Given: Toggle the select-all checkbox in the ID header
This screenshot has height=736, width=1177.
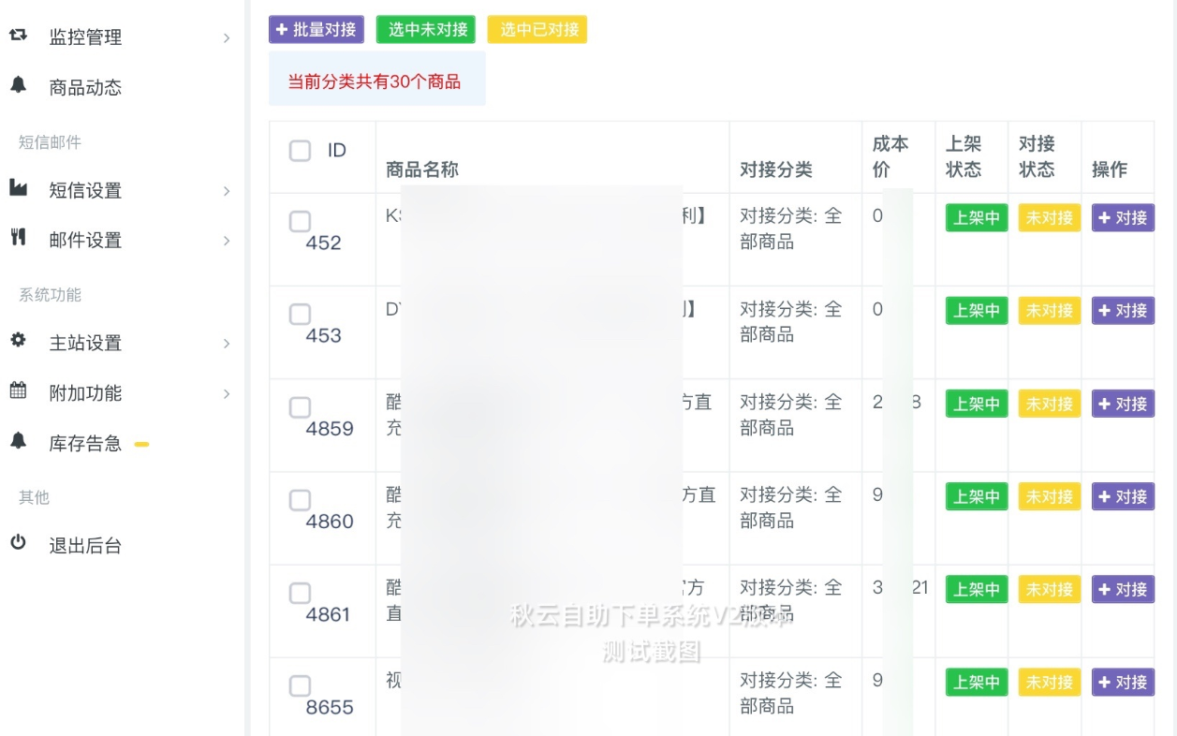Looking at the screenshot, I should coord(300,150).
